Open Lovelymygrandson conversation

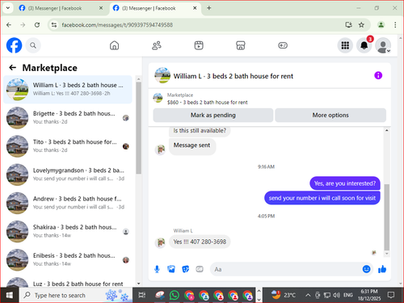coord(68,175)
